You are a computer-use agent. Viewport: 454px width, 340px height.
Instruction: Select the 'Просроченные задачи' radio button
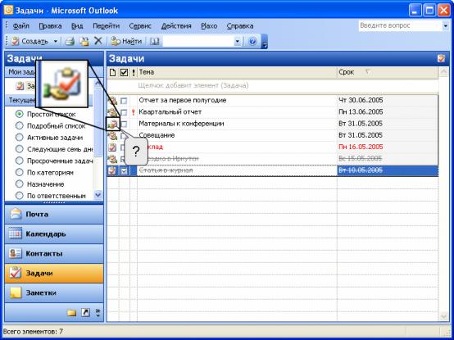point(19,161)
